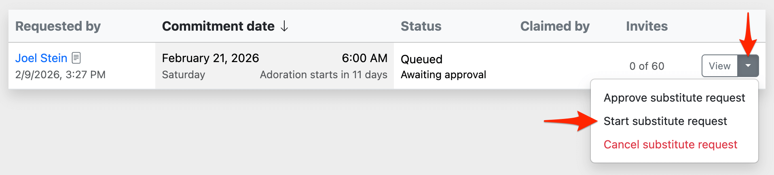Select Start substitute request
Screen dimensions: 774x175
(x=665, y=121)
